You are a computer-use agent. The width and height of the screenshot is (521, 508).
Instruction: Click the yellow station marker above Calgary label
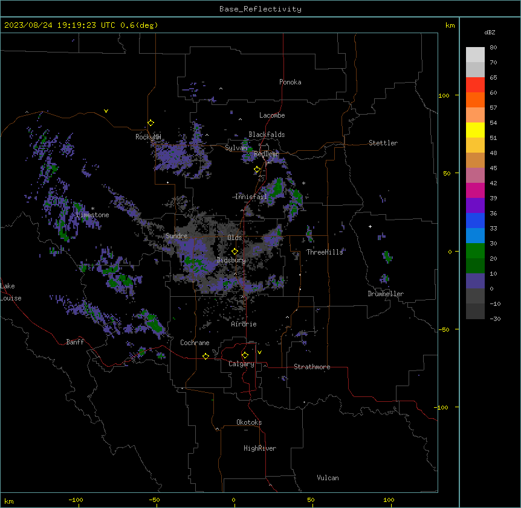pyautogui.click(x=245, y=355)
